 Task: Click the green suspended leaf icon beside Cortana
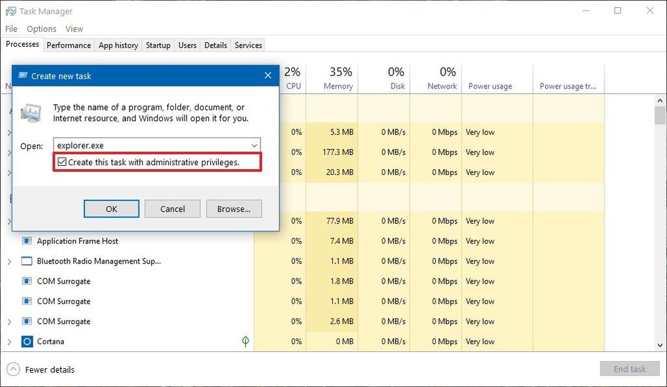coord(245,341)
